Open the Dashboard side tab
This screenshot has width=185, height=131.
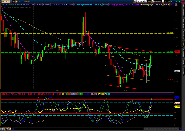click(184, 53)
